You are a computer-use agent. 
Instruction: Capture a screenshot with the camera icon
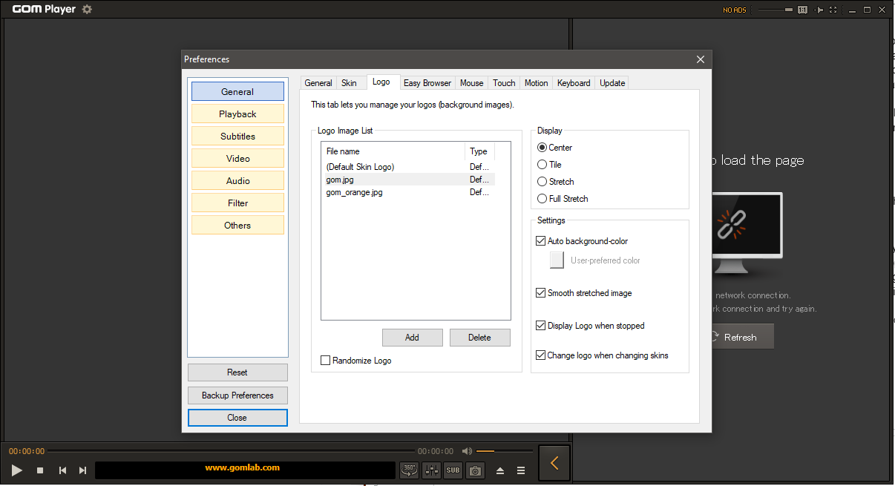pos(475,470)
